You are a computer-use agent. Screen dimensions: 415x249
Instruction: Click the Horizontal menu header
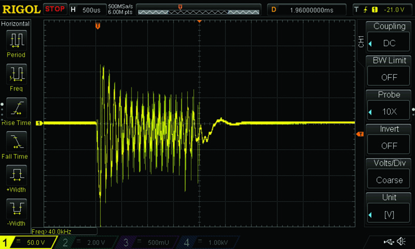pos(16,24)
